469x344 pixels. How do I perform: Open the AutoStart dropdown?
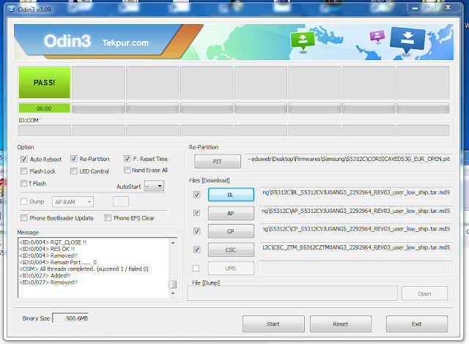tap(154, 186)
